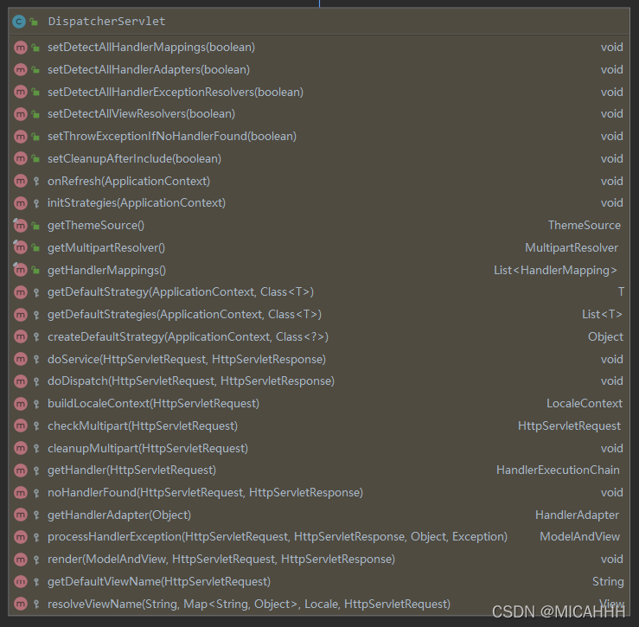Click method icon for processHandlerException
Screen dimensions: 639x627
click(21, 537)
